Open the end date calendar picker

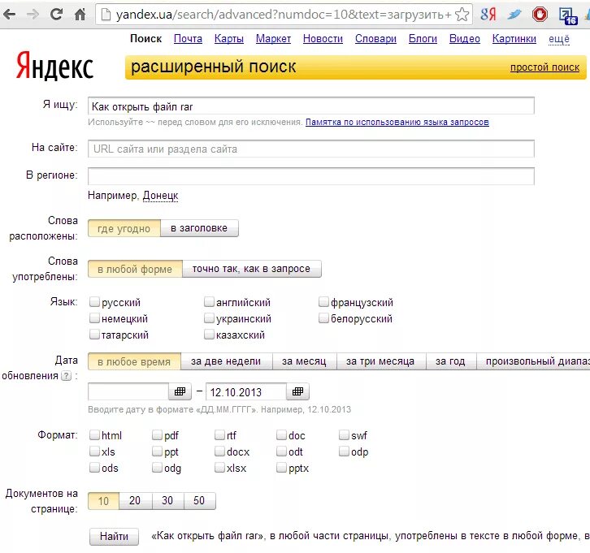(x=297, y=391)
